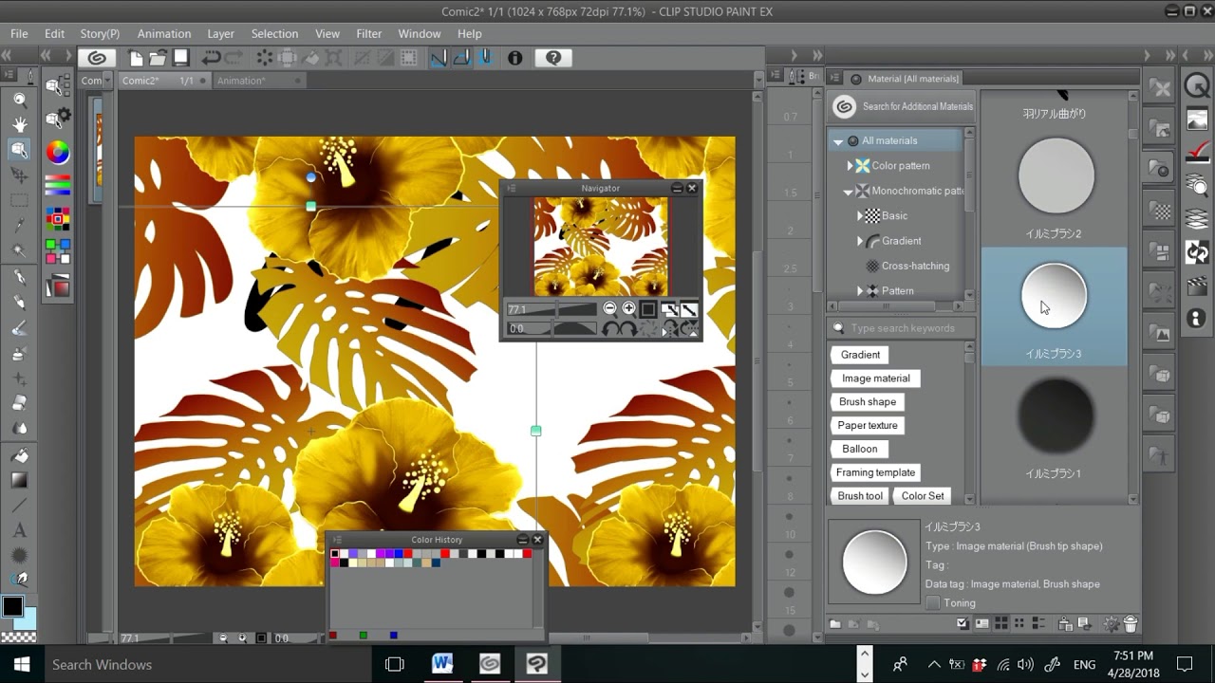Select the Fill paint bucket tool in toolbox
Viewport: 1215px width, 683px height.
click(19, 455)
